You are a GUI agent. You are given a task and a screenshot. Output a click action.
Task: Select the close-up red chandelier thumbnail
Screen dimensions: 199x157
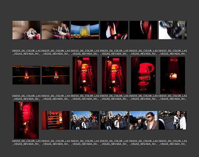143,75
